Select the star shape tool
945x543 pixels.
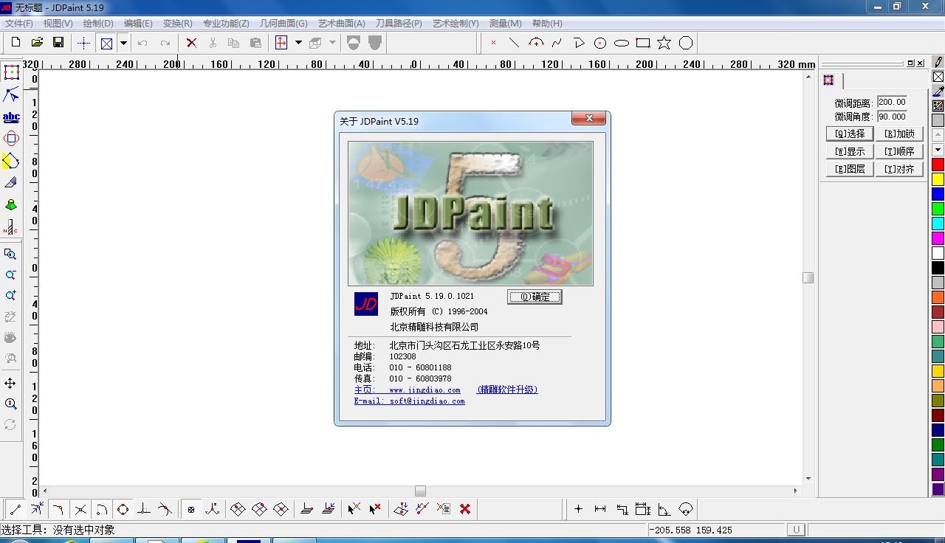(x=664, y=43)
